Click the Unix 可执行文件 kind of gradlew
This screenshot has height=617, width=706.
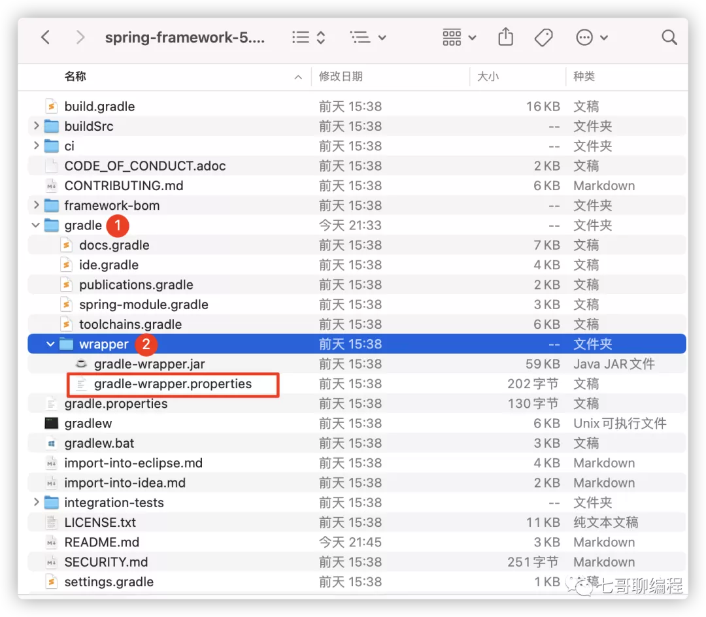pyautogui.click(x=620, y=424)
